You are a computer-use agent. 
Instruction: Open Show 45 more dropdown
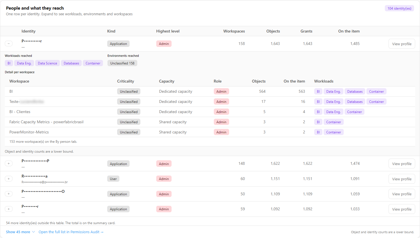20,232
